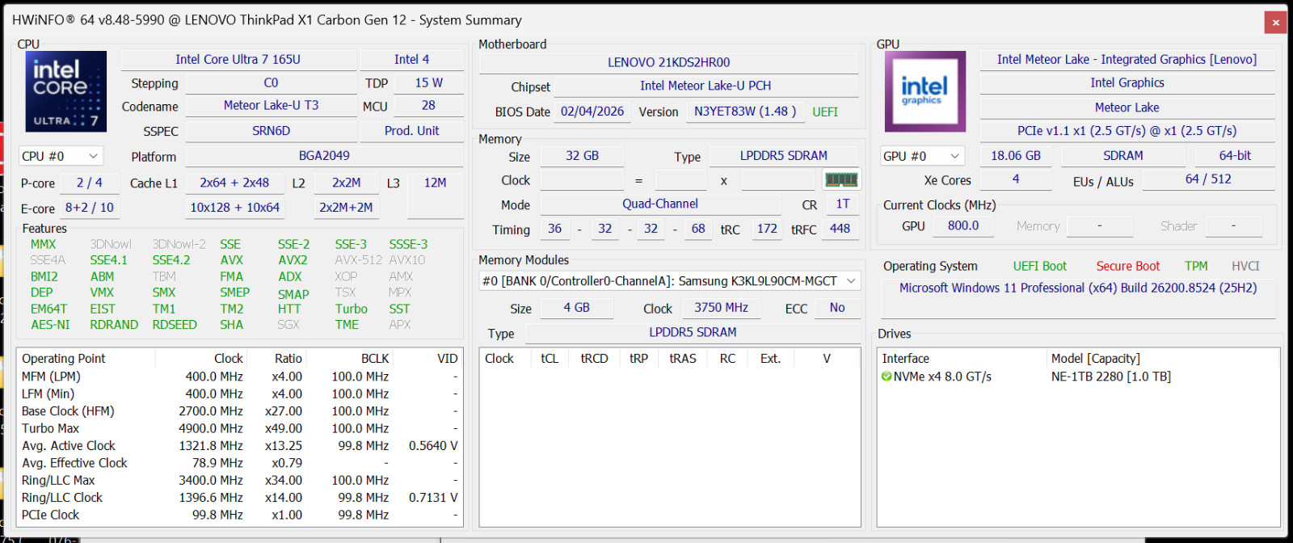Click the Avg. Active Clock row
The width and height of the screenshot is (1293, 543).
coord(239,446)
